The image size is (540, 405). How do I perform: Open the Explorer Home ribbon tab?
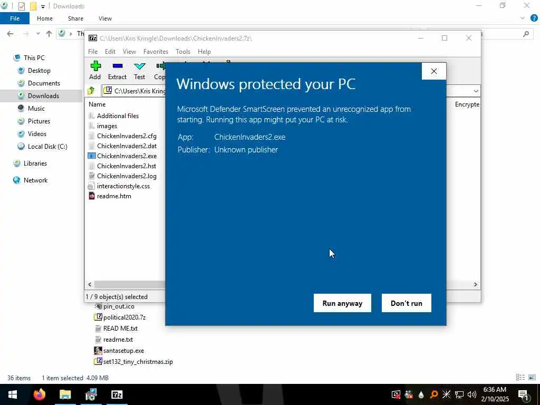coord(45,18)
